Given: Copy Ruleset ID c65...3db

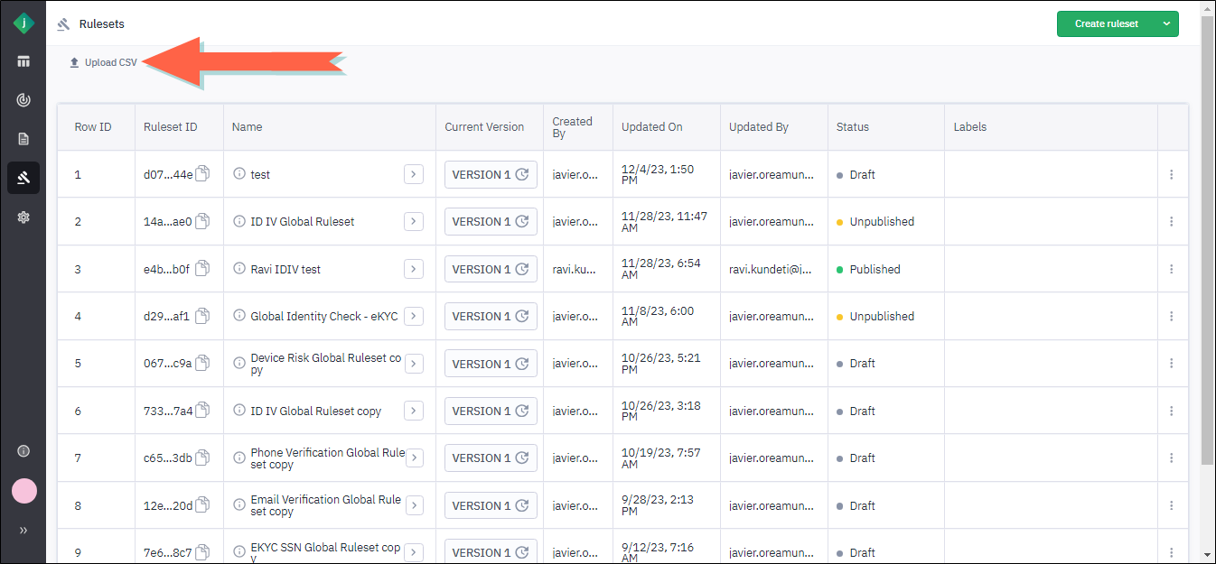Looking at the screenshot, I should (x=203, y=458).
